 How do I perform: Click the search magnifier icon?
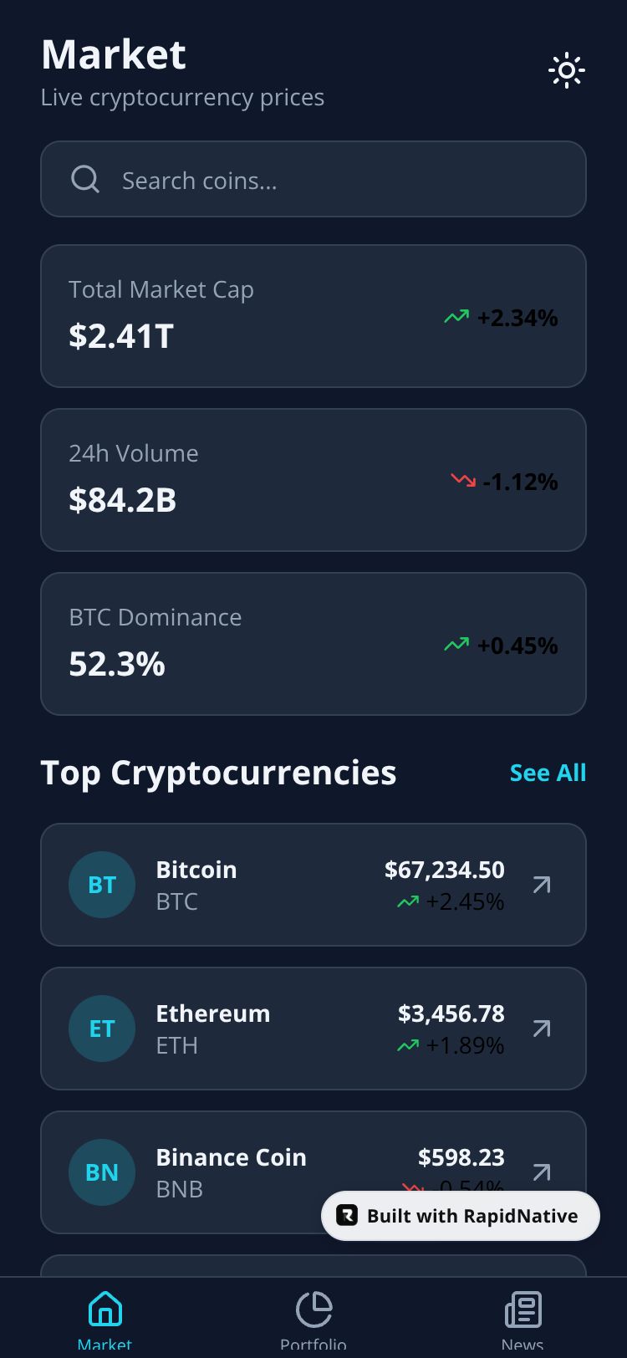(85, 179)
